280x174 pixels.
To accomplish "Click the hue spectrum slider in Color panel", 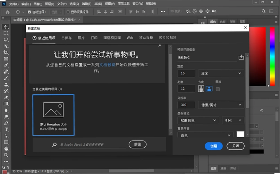I will pos(272,56).
